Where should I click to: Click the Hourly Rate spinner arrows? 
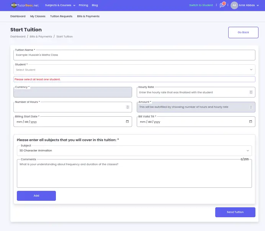pyautogui.click(x=251, y=92)
